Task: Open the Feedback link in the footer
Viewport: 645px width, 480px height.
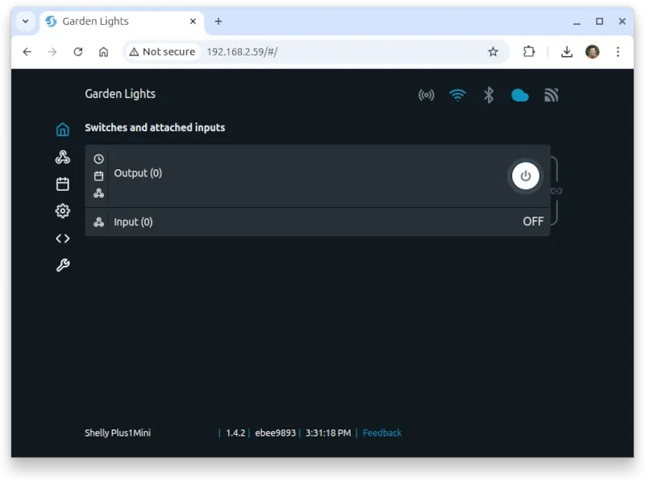Action: point(381,432)
